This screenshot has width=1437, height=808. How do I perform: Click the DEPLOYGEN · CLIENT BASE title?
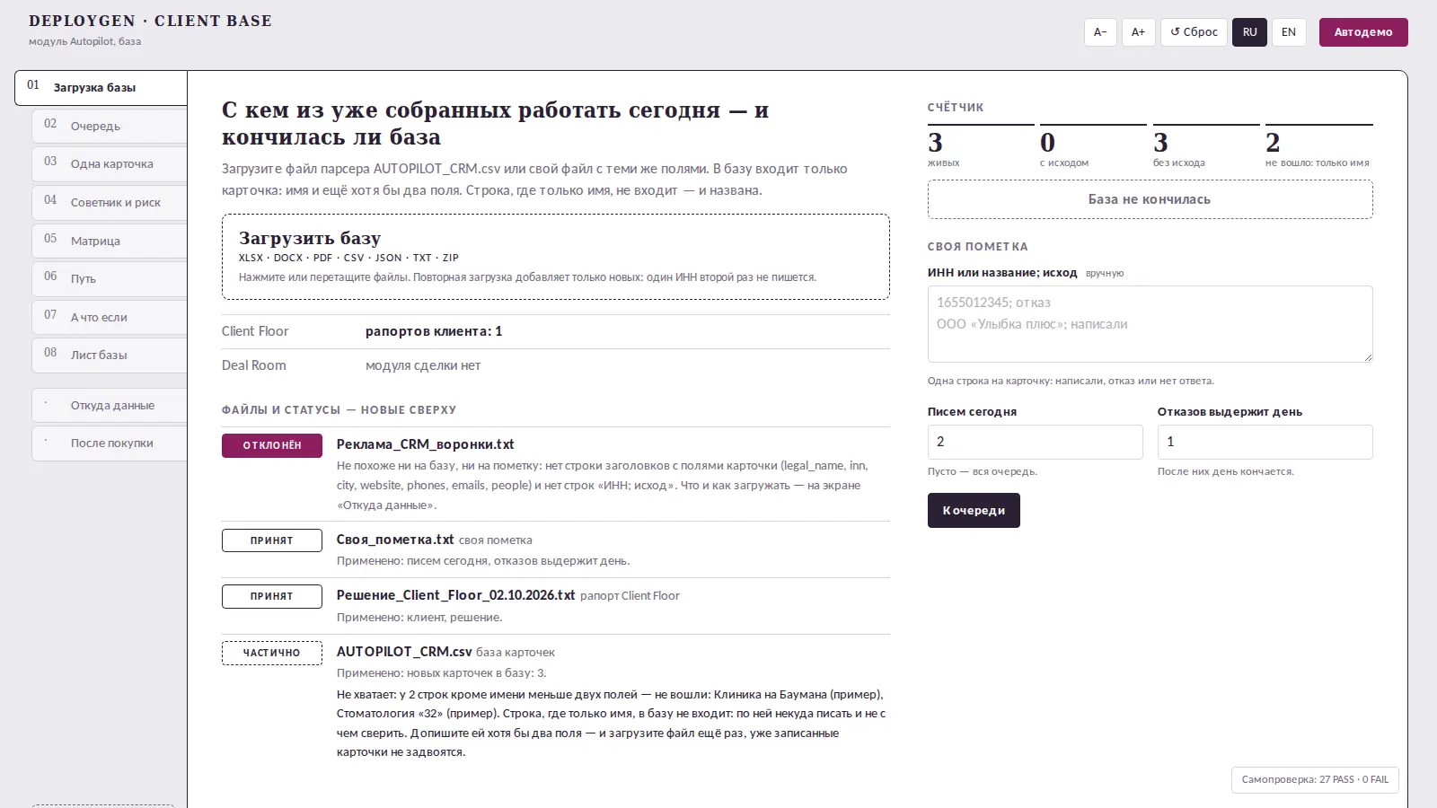pyautogui.click(x=150, y=21)
